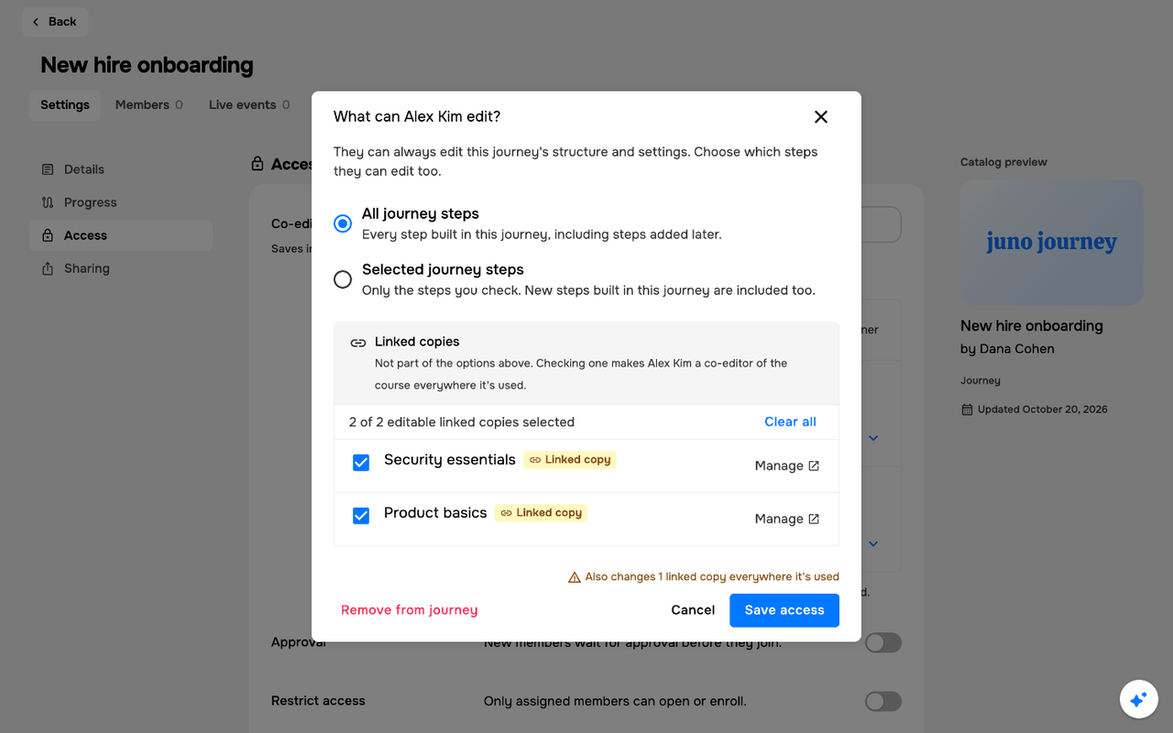Click 'by Dana Cohen' in catalog preview

click(x=1007, y=349)
